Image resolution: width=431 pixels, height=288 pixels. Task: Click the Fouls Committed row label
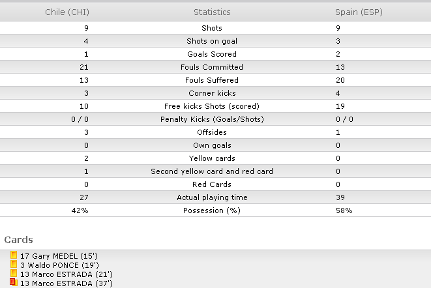click(212, 67)
